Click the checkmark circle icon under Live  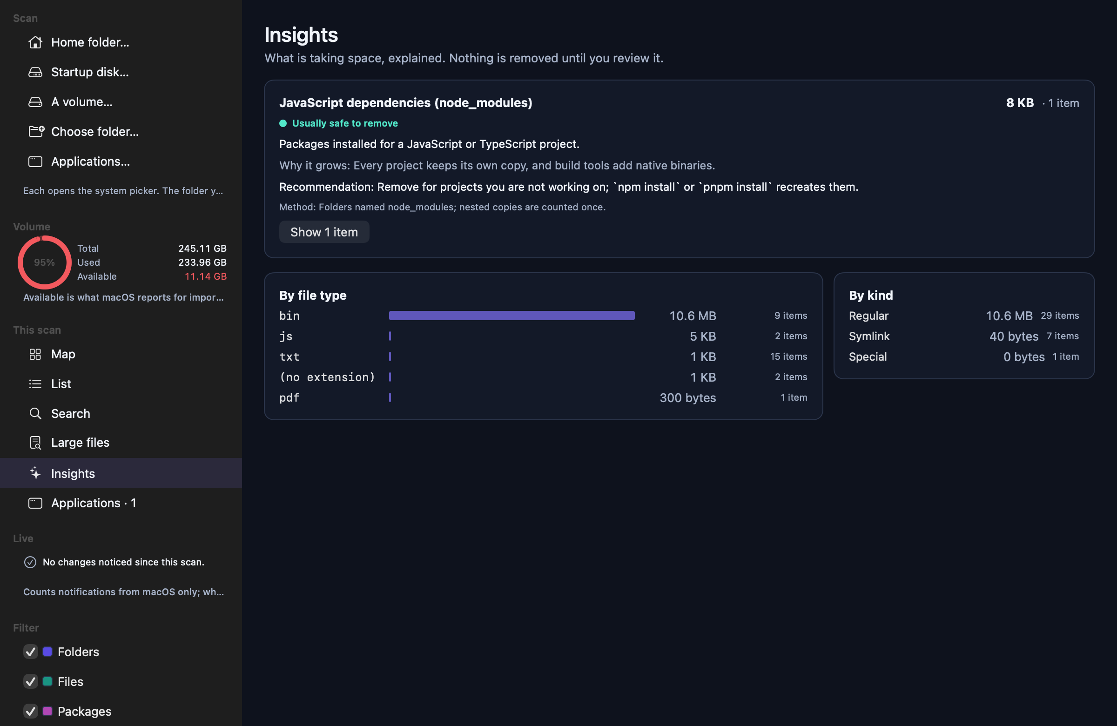point(30,562)
